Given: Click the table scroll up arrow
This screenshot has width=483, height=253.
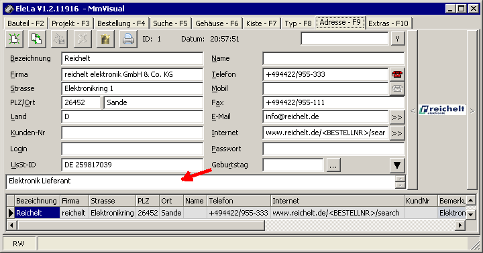Looking at the screenshot, I should pyautogui.click(x=471, y=201).
